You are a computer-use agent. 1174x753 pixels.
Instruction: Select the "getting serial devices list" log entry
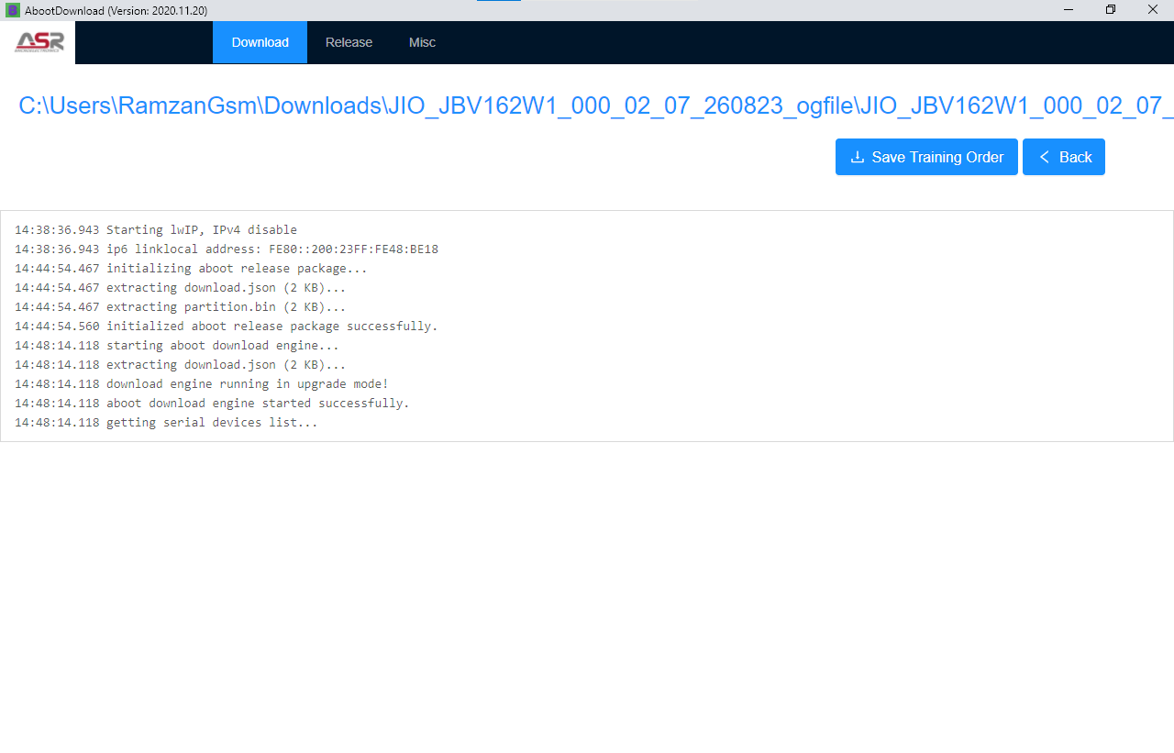pyautogui.click(x=212, y=423)
